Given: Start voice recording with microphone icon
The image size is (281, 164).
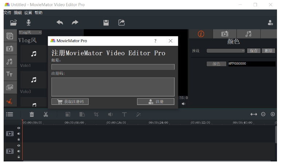Looking at the screenshot, I should 28,23.
